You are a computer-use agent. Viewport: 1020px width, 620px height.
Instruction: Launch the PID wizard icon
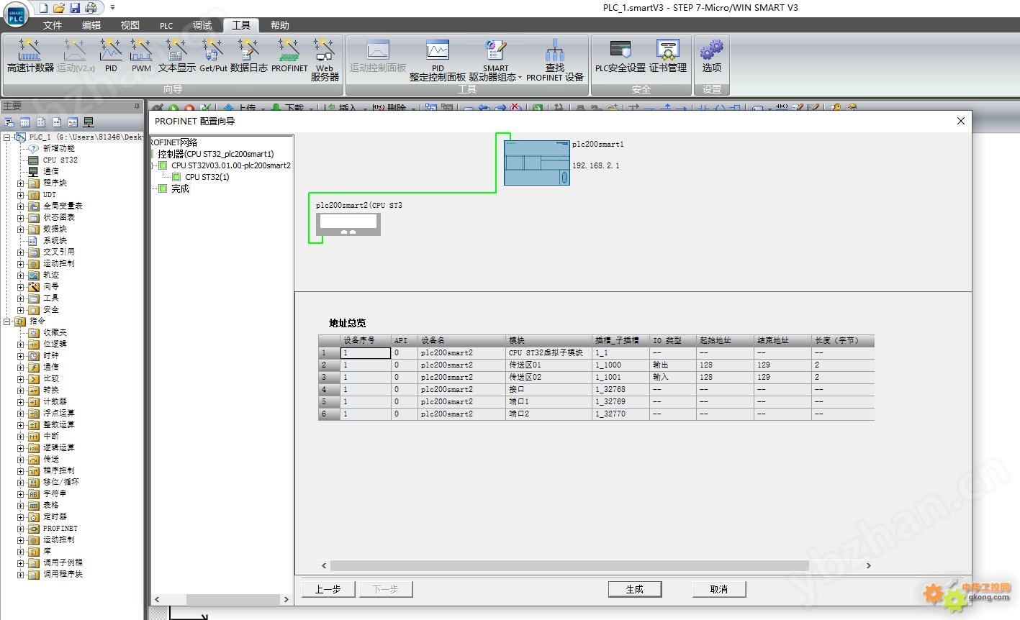[x=110, y=50]
